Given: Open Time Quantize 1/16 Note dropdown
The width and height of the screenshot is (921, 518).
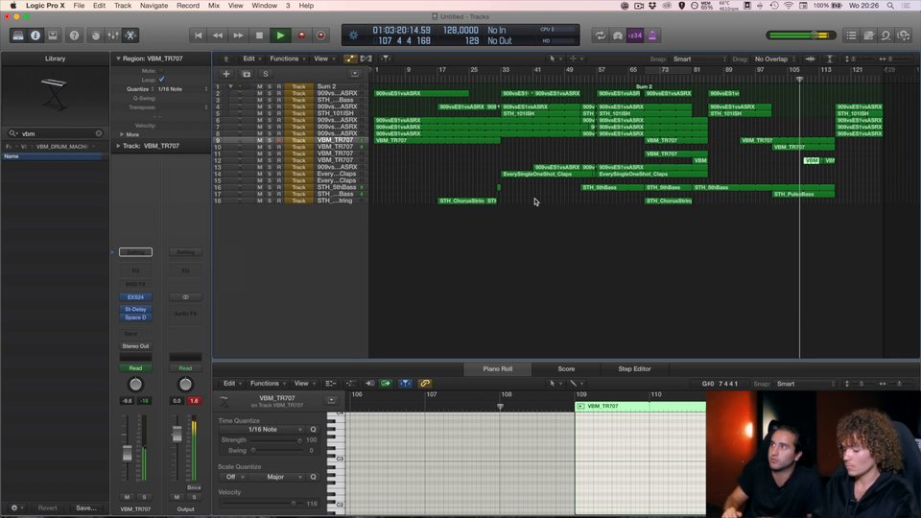Looking at the screenshot, I should click(262, 430).
